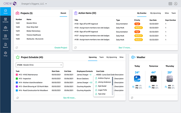The image size is (181, 113).
Task: Click the Weather panel cloud icon
Action: (133, 57)
